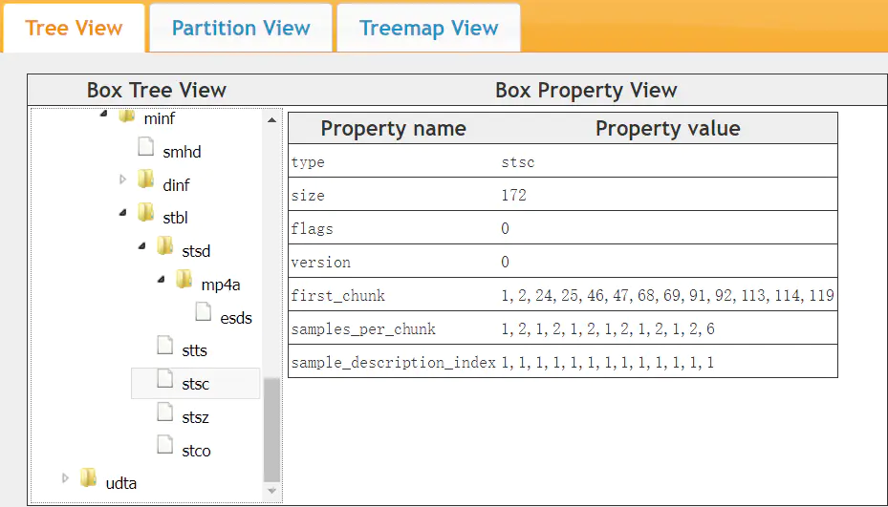Select the stco box label
The image size is (888, 507).
196,451
